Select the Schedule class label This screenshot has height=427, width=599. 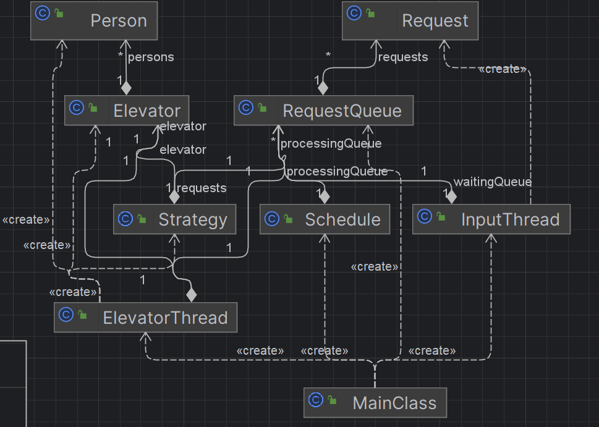(342, 219)
